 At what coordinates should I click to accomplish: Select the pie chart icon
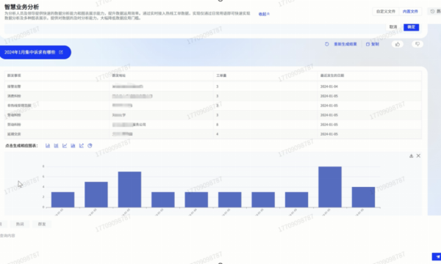(x=90, y=146)
